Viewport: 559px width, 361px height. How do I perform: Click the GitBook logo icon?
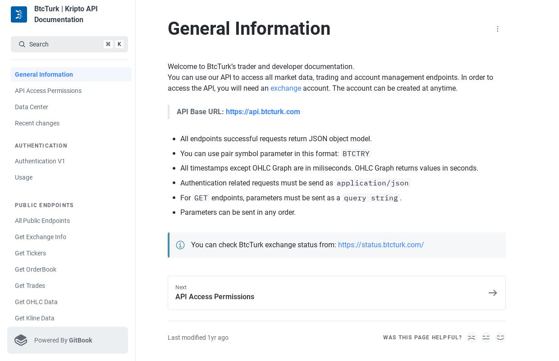[x=21, y=340]
